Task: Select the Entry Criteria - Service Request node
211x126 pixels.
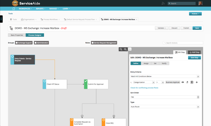Action: pos(23,60)
